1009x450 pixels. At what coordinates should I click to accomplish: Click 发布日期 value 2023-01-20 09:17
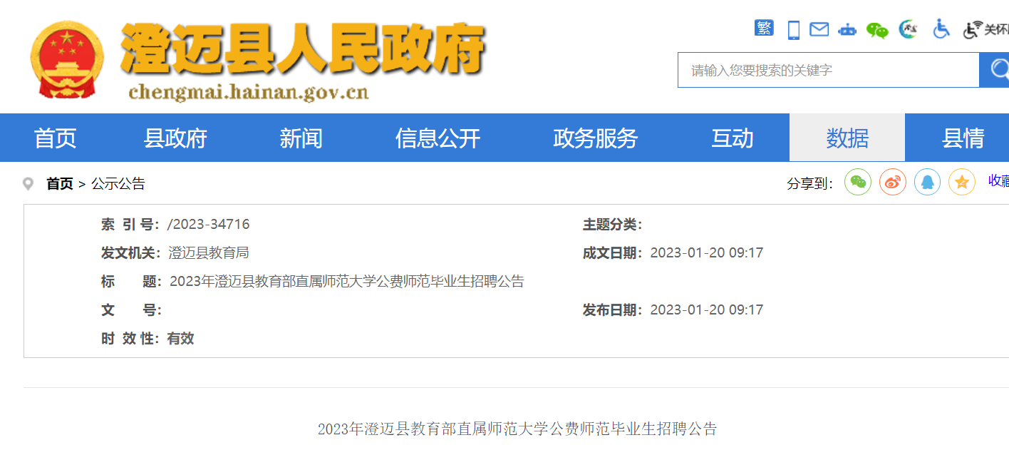[x=707, y=310]
